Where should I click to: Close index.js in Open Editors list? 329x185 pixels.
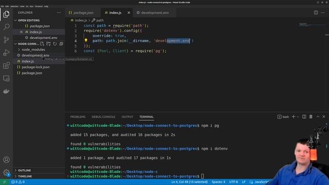[21, 32]
